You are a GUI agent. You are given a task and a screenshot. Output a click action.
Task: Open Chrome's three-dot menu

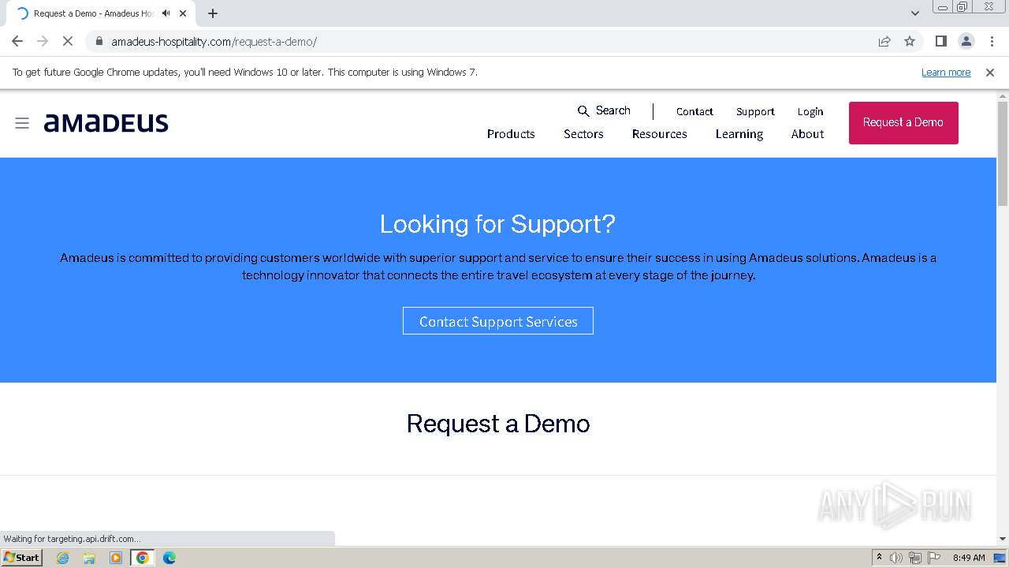tap(992, 41)
